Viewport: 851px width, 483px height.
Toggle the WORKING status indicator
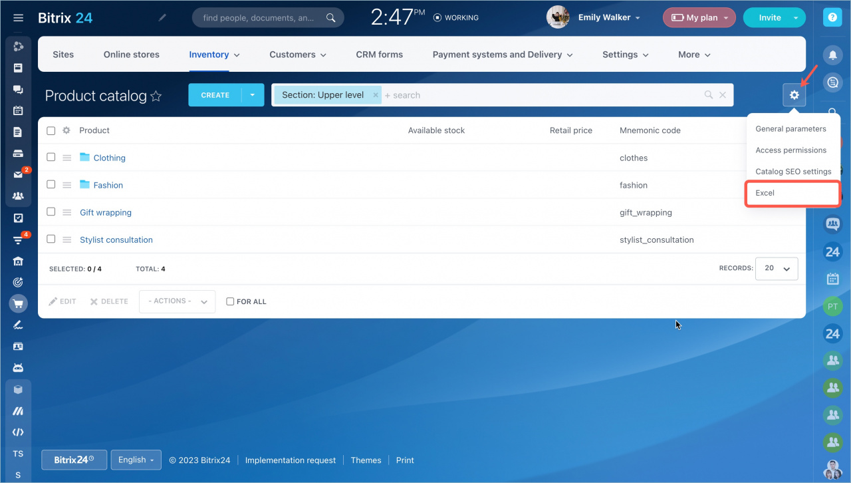(x=455, y=18)
